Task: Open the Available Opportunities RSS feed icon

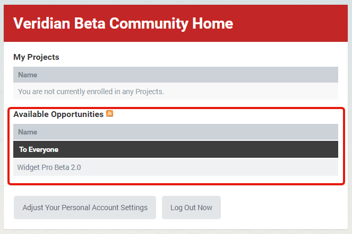Action: pos(109,113)
